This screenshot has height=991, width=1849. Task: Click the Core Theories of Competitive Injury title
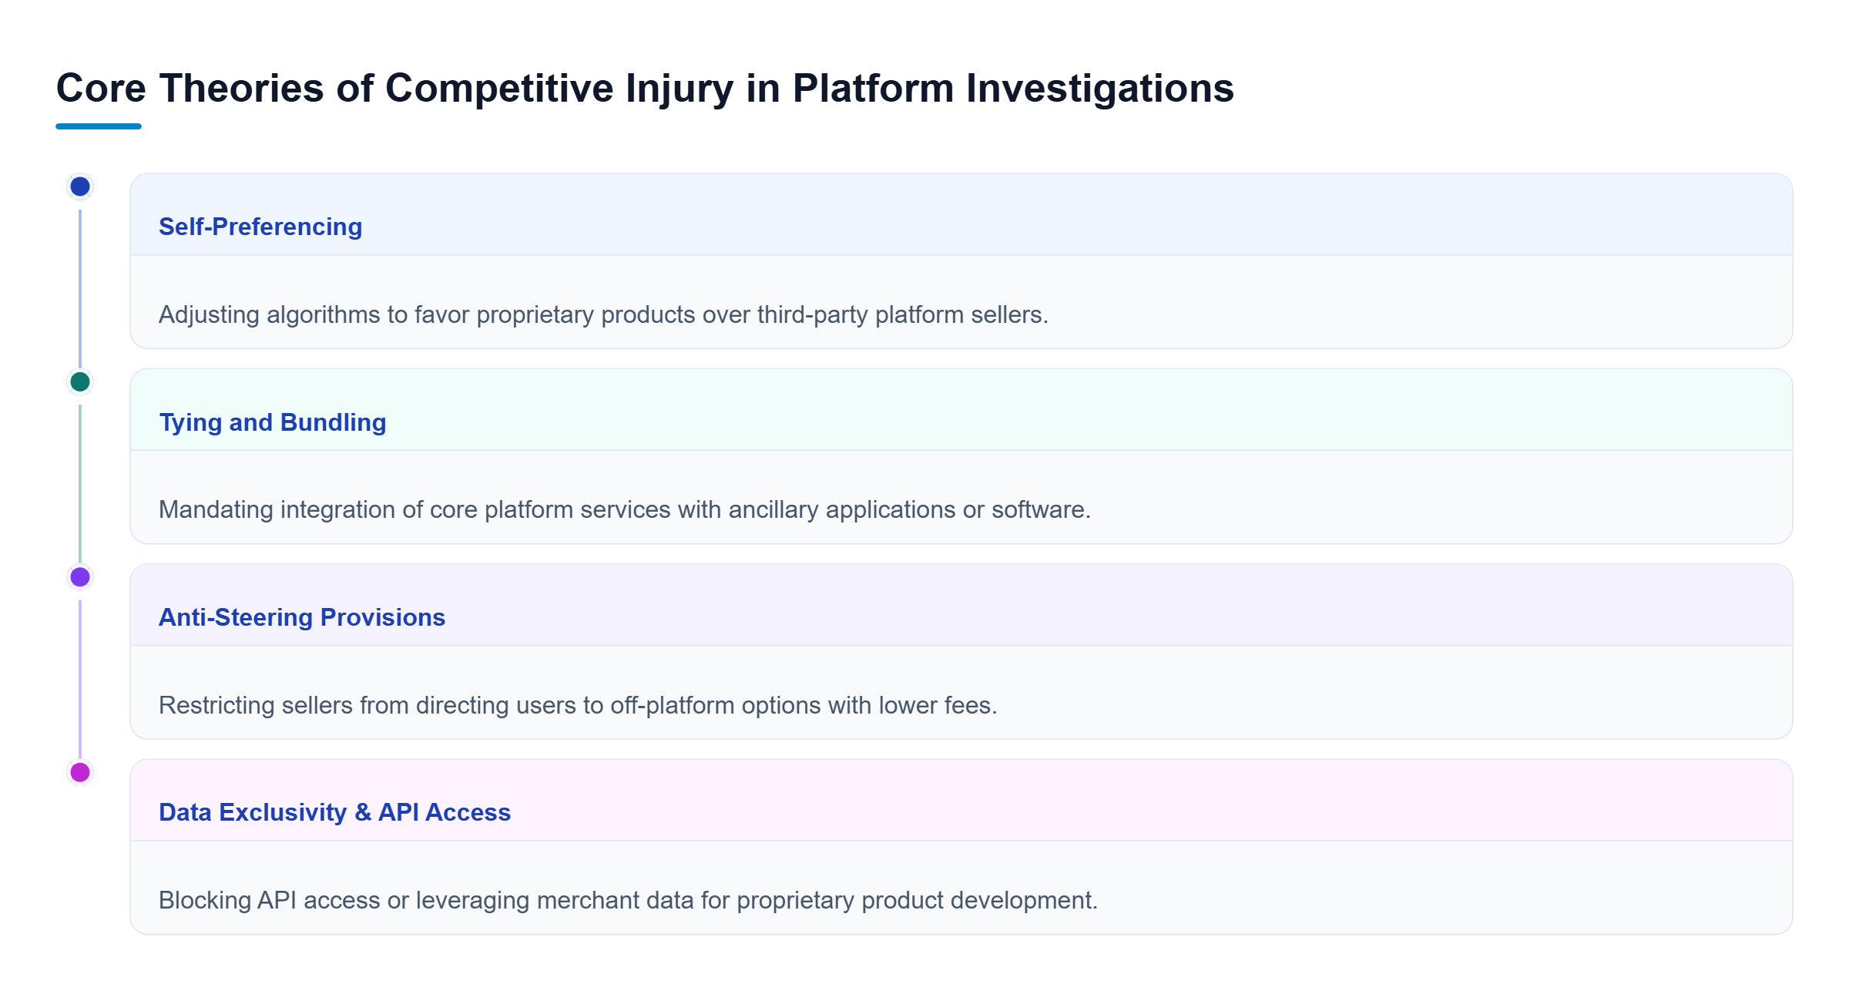[x=645, y=88]
